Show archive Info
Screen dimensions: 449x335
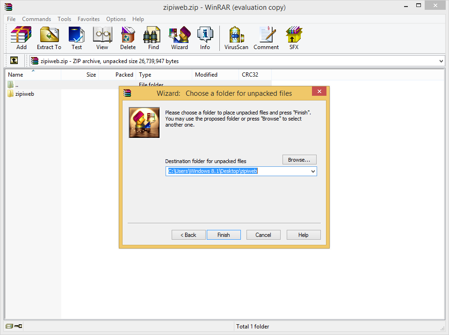click(205, 38)
